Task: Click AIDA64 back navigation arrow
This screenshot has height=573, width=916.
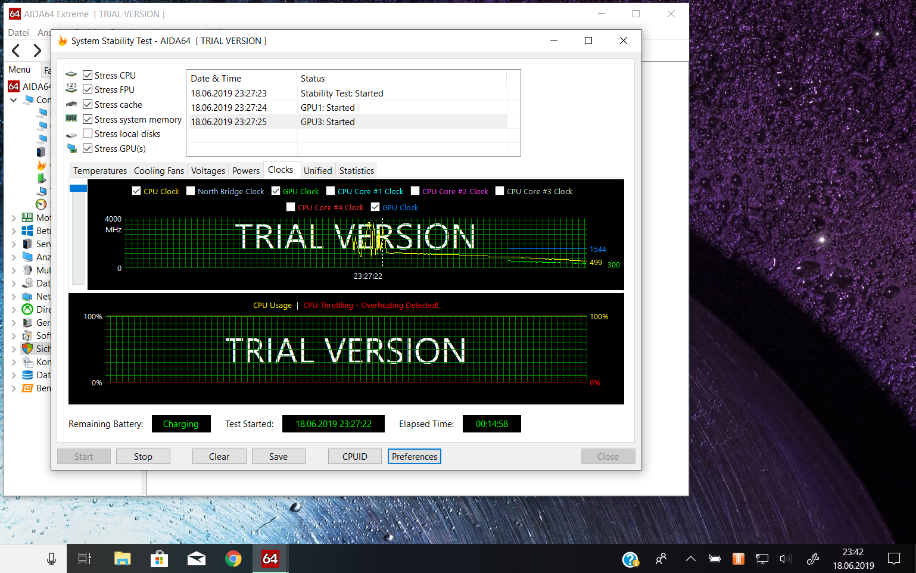Action: click(16, 51)
